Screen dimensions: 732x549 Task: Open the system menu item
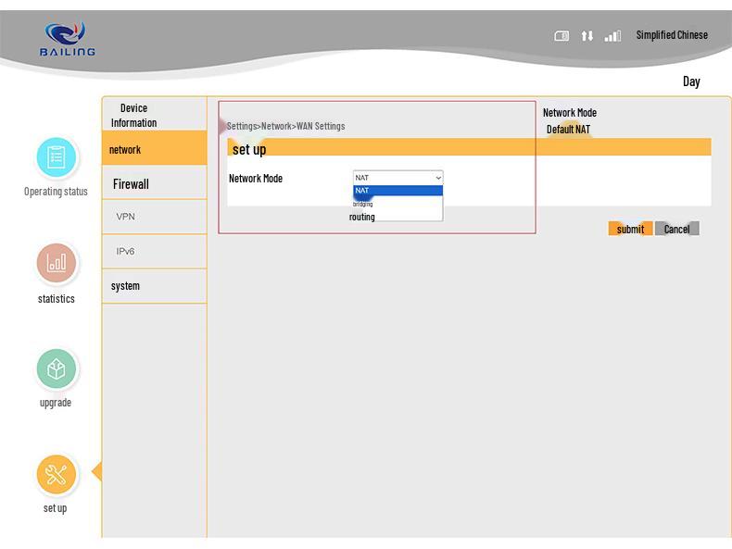click(154, 286)
